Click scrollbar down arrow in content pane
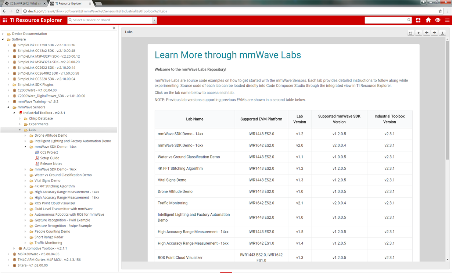The image size is (452, 273). coord(447,259)
